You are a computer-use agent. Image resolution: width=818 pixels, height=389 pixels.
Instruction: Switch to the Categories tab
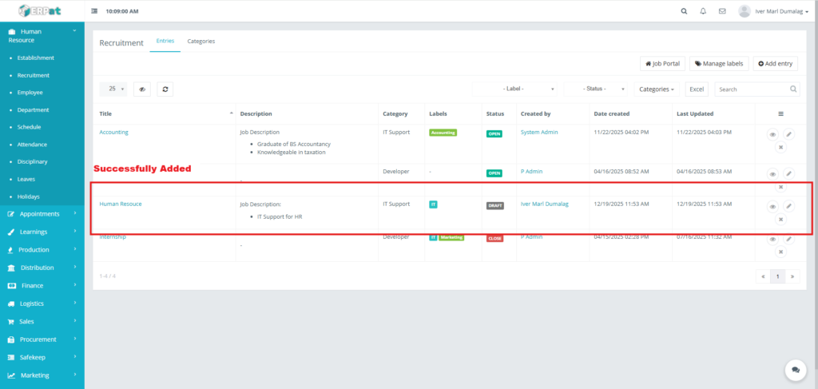(201, 42)
